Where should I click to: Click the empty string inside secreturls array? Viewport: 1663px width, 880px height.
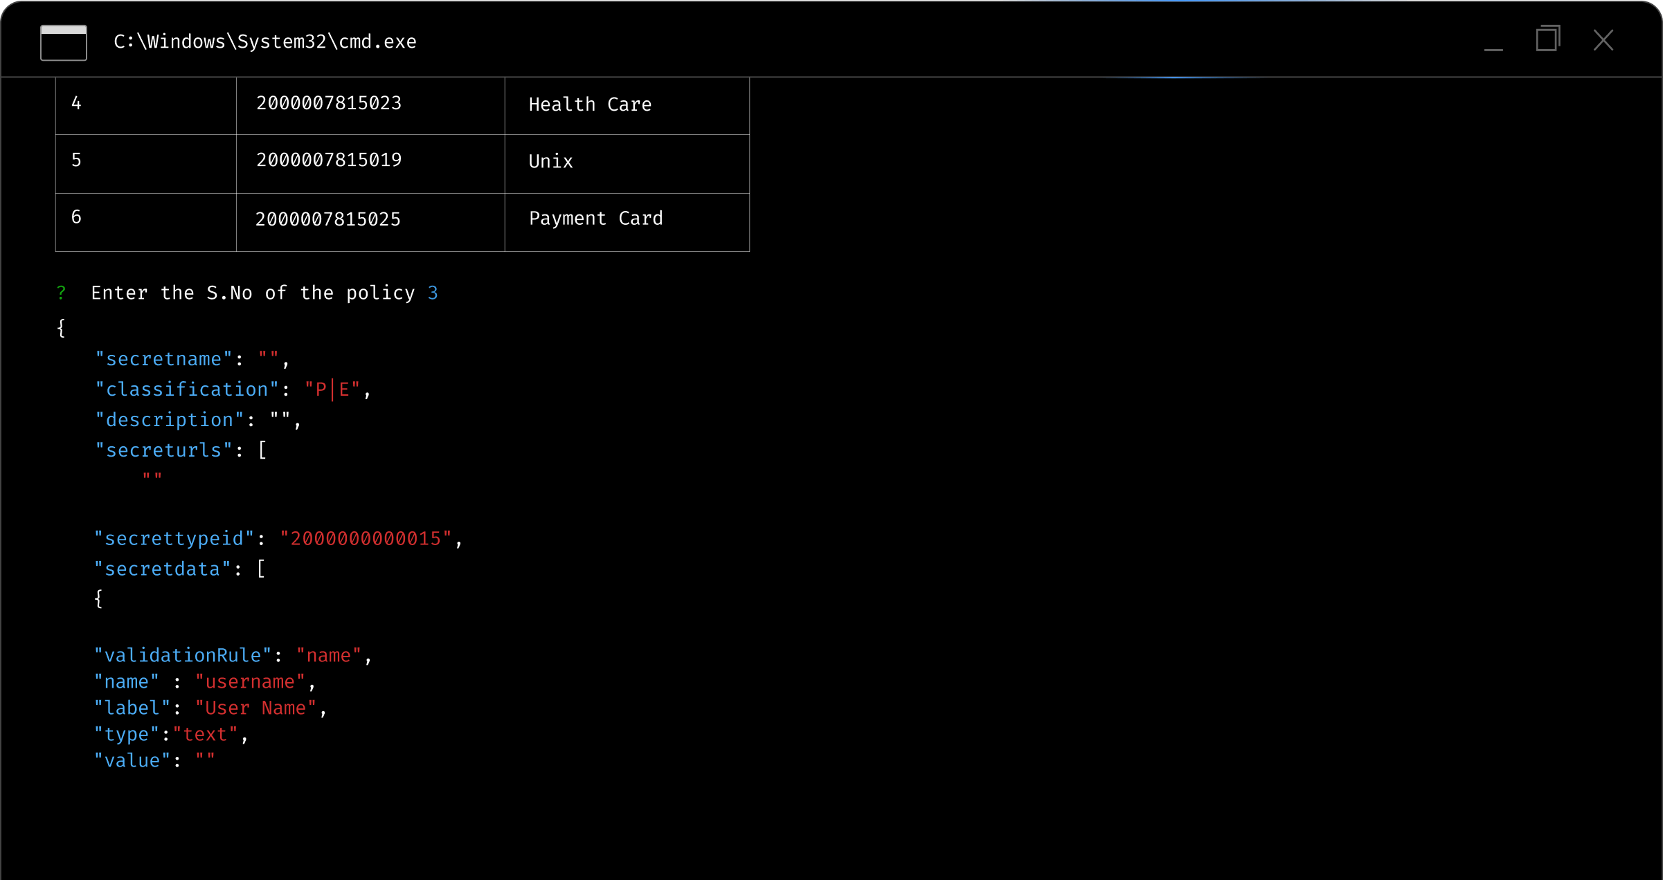pos(152,477)
